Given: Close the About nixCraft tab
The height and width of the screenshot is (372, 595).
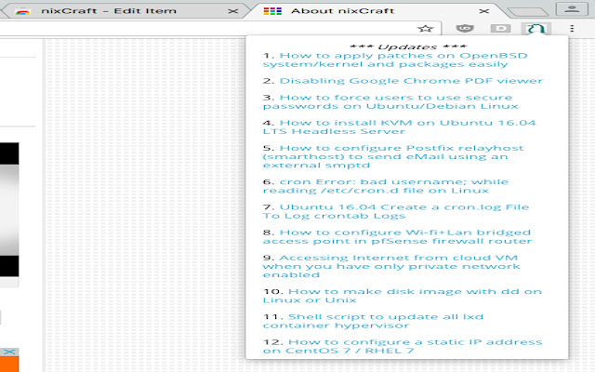Looking at the screenshot, I should click(x=483, y=11).
